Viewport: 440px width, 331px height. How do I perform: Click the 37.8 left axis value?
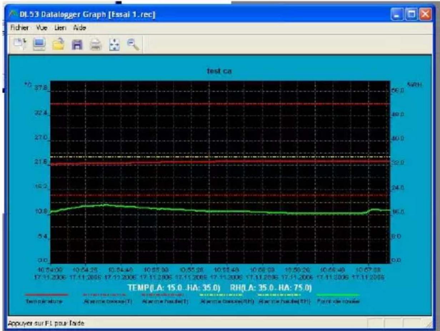[x=41, y=87]
